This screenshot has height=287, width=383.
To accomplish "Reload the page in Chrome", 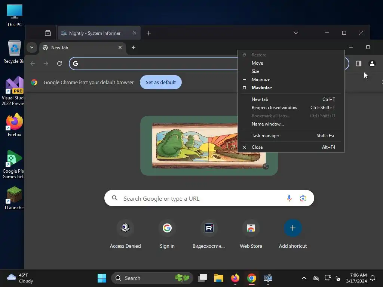I will pos(59,64).
